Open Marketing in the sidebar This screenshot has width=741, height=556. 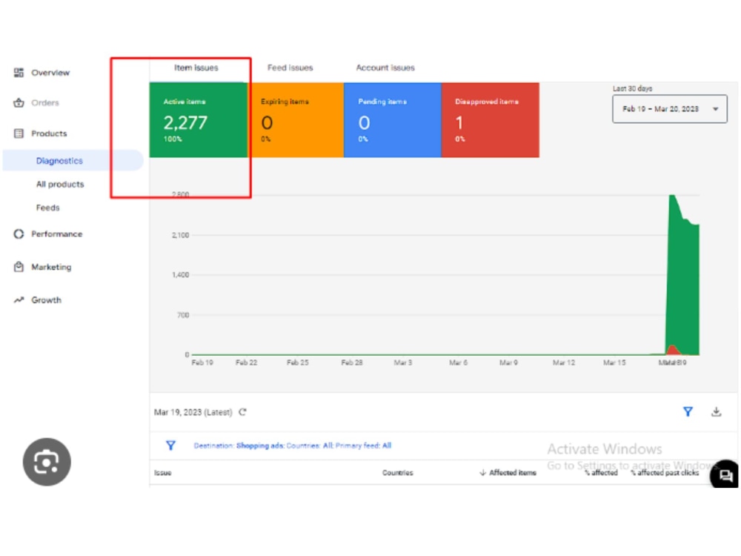tap(51, 267)
